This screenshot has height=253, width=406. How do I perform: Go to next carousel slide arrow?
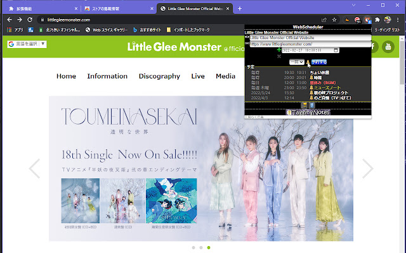(x=367, y=168)
